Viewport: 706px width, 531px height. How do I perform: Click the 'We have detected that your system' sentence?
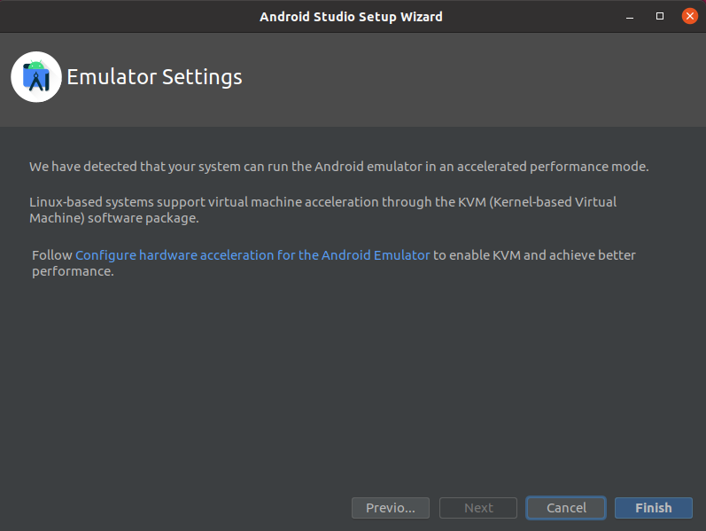339,167
